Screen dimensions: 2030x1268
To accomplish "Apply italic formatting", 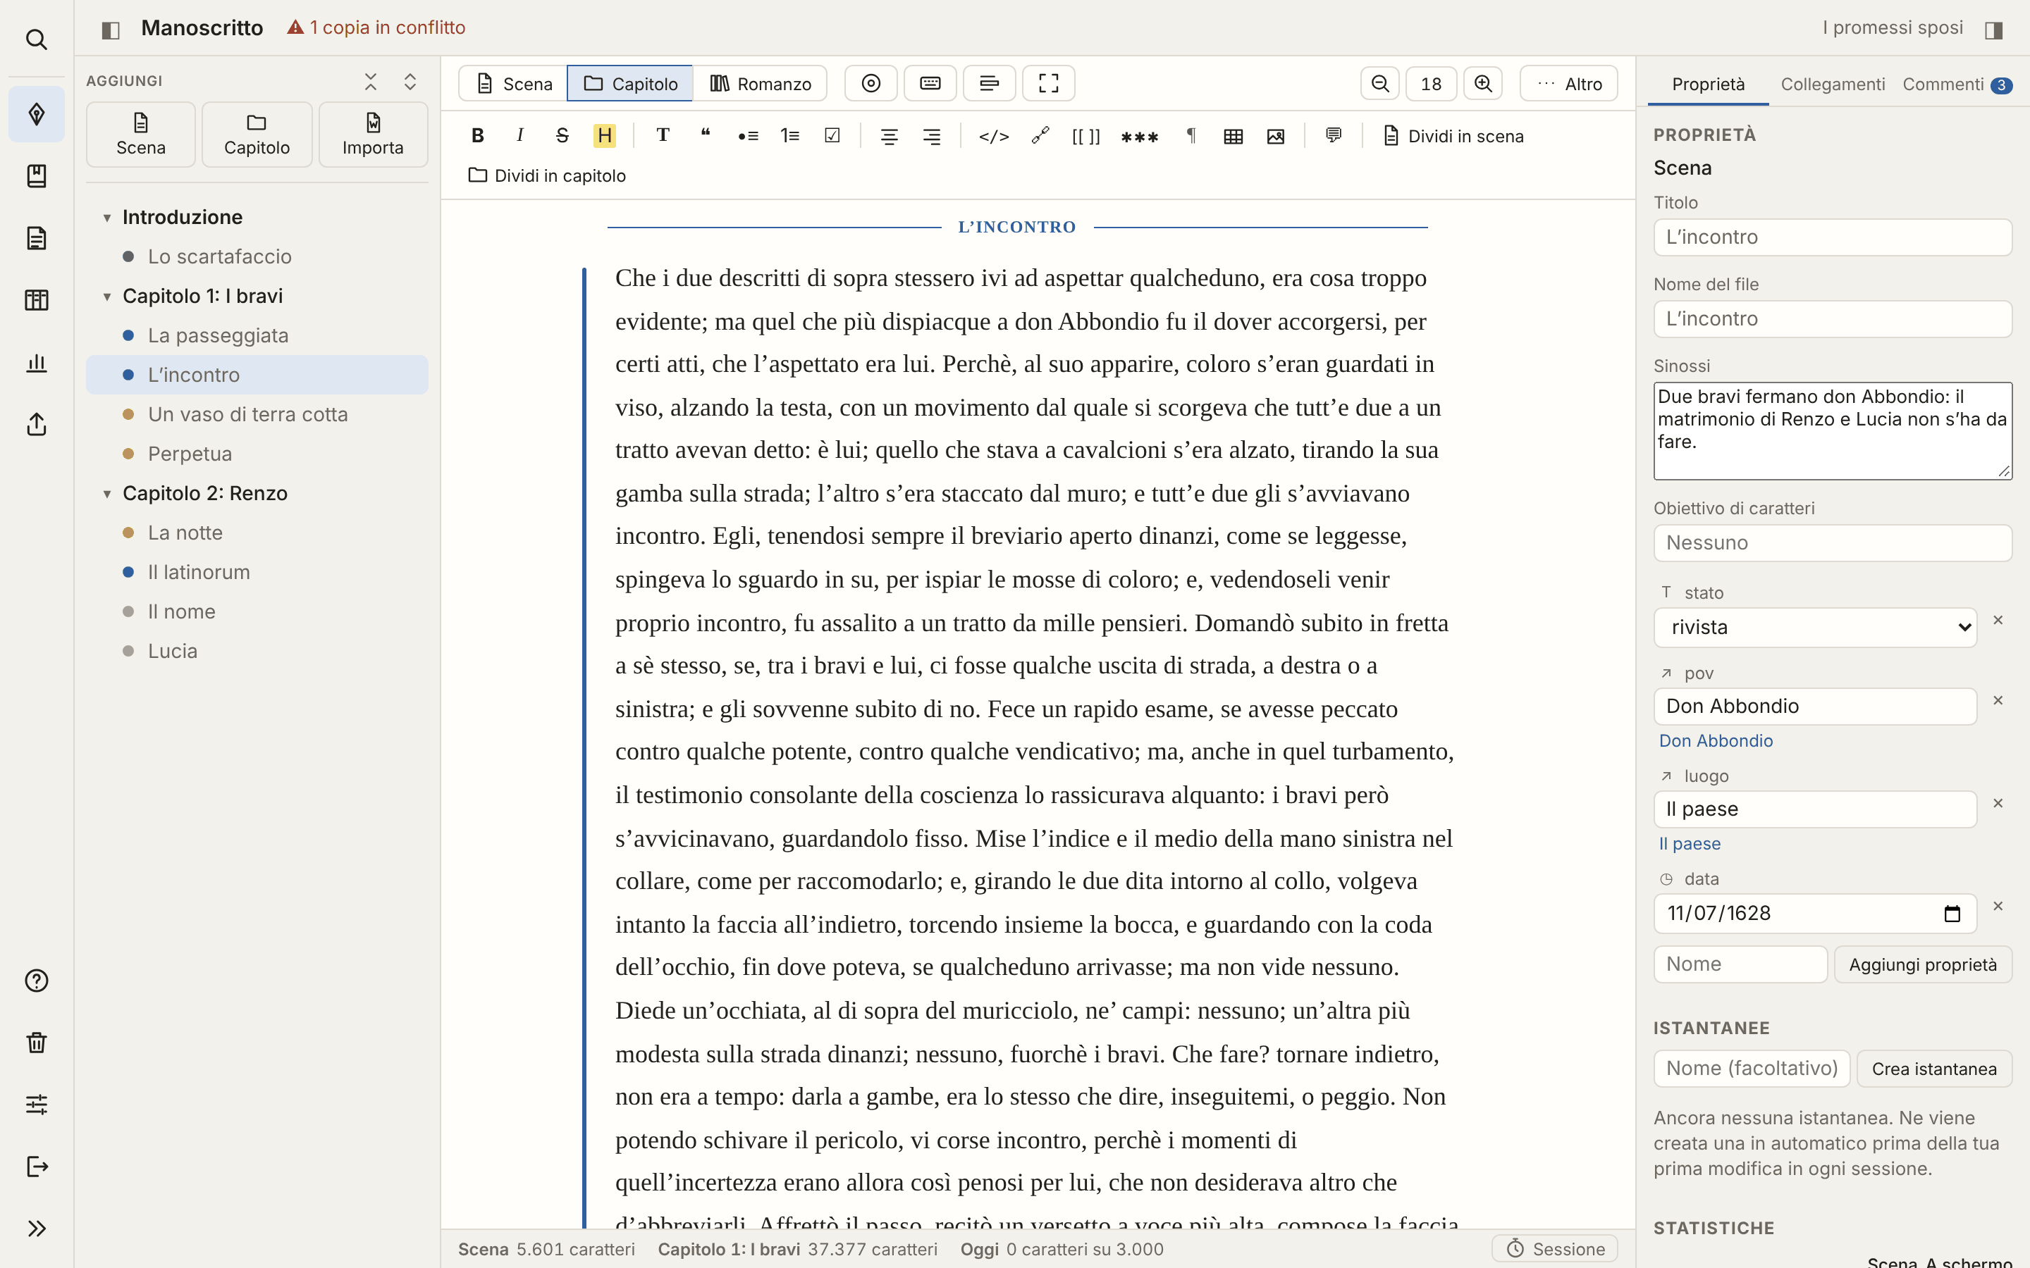I will 520,136.
